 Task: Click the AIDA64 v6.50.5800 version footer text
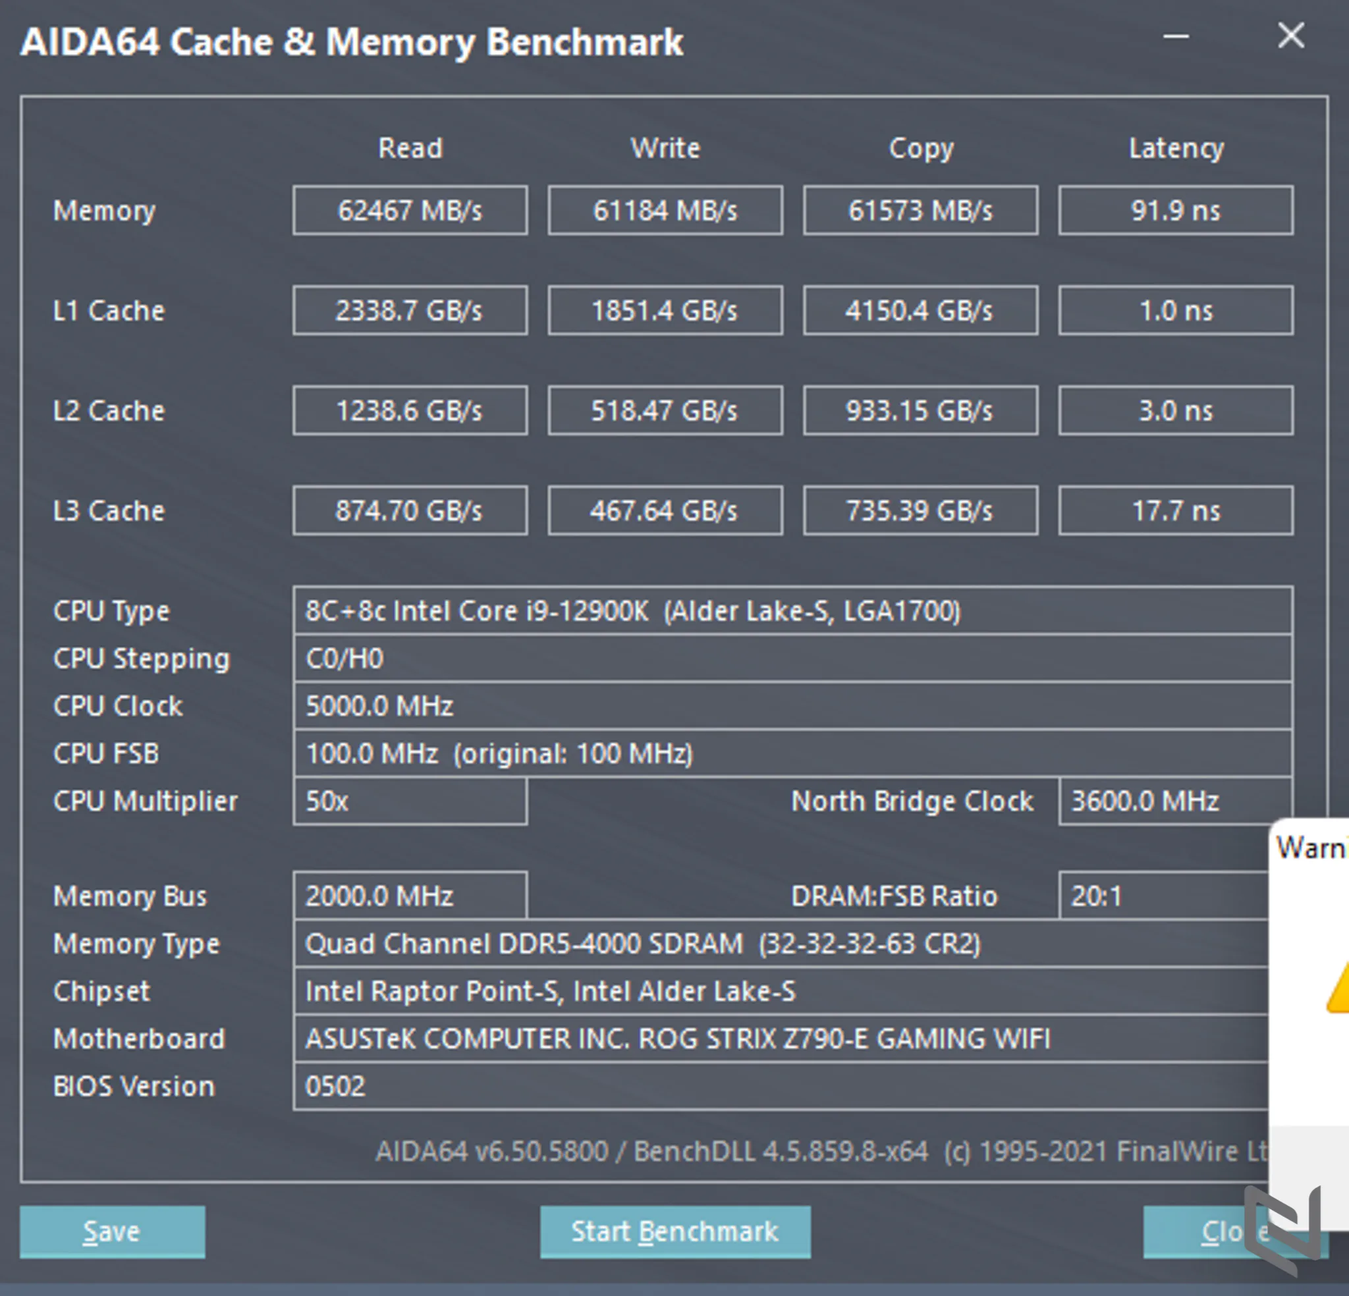coord(822,1152)
